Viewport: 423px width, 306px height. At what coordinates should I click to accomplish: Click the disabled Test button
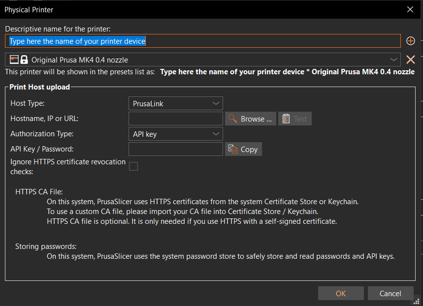point(295,119)
